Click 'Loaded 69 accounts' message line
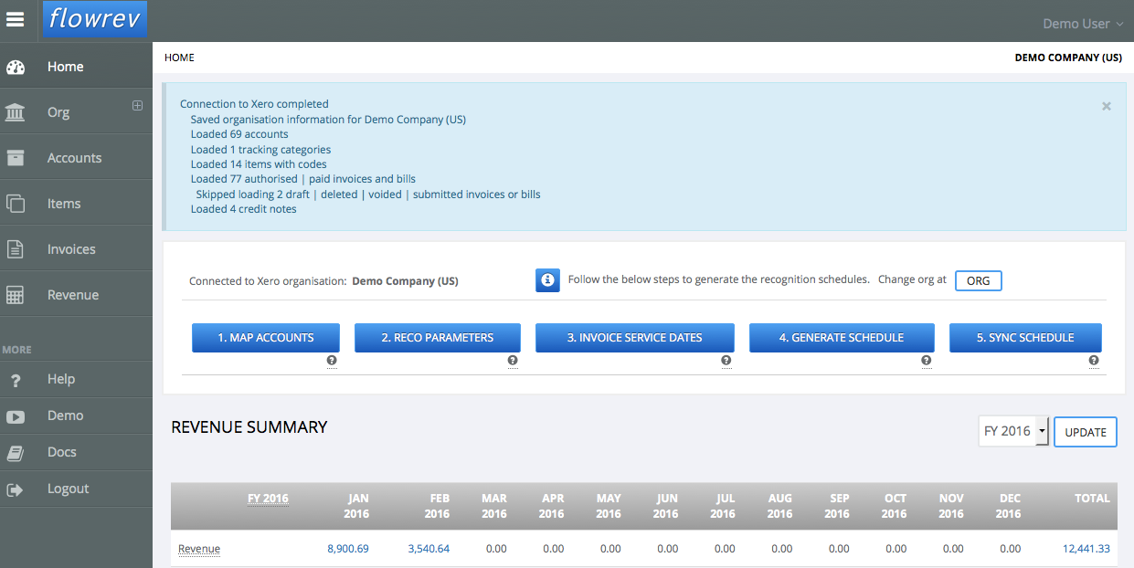The image size is (1134, 568). (239, 134)
